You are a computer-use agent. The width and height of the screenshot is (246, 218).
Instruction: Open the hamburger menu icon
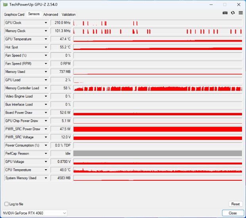[241, 13]
